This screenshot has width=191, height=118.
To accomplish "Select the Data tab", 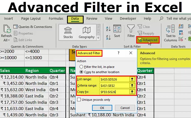I will click(75, 19).
